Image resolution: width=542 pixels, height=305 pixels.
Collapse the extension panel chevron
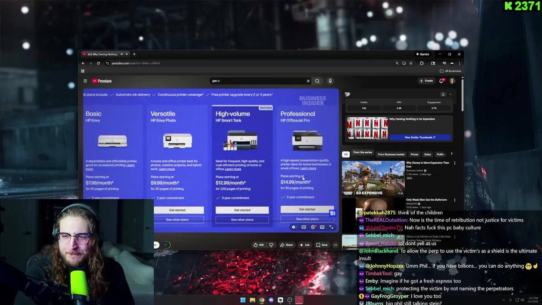(x=450, y=94)
